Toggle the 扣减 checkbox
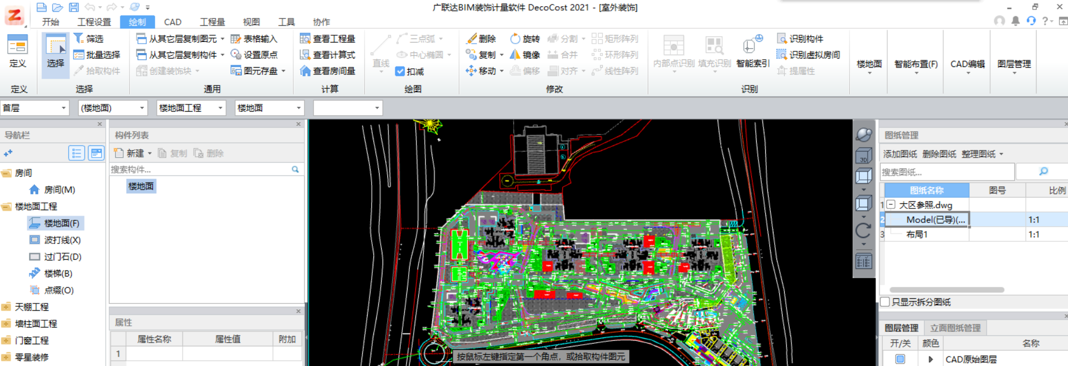 (x=400, y=72)
